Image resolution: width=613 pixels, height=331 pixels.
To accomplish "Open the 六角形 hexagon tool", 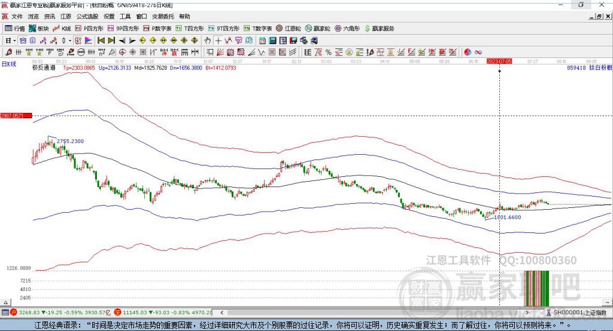I will [347, 29].
